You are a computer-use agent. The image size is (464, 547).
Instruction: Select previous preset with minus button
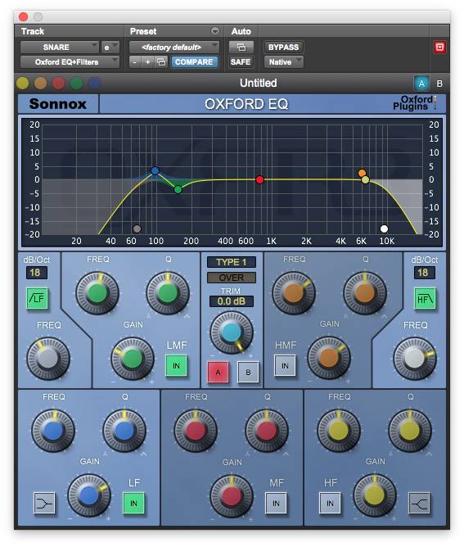click(135, 62)
